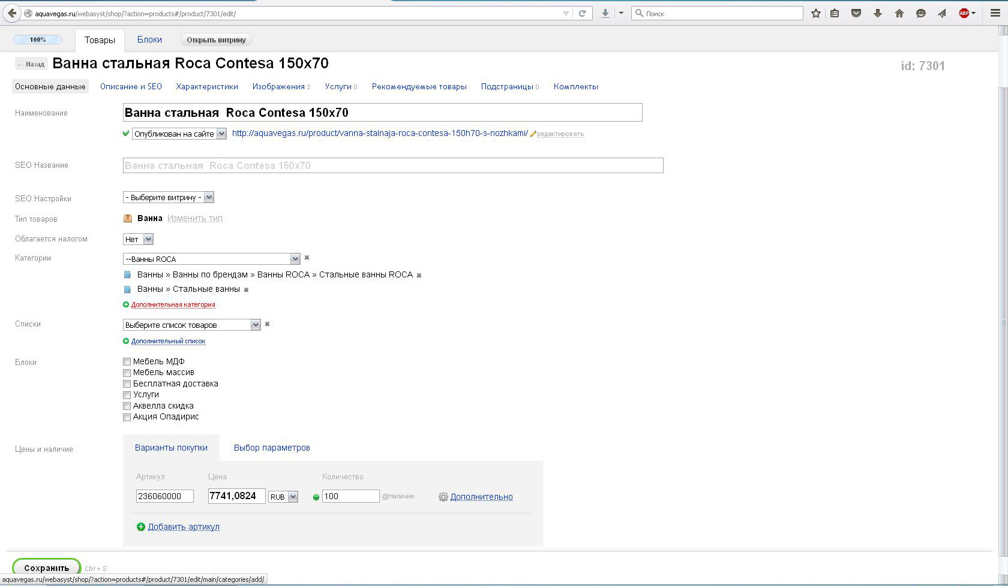Open the RUB currency dropdown

tap(283, 497)
